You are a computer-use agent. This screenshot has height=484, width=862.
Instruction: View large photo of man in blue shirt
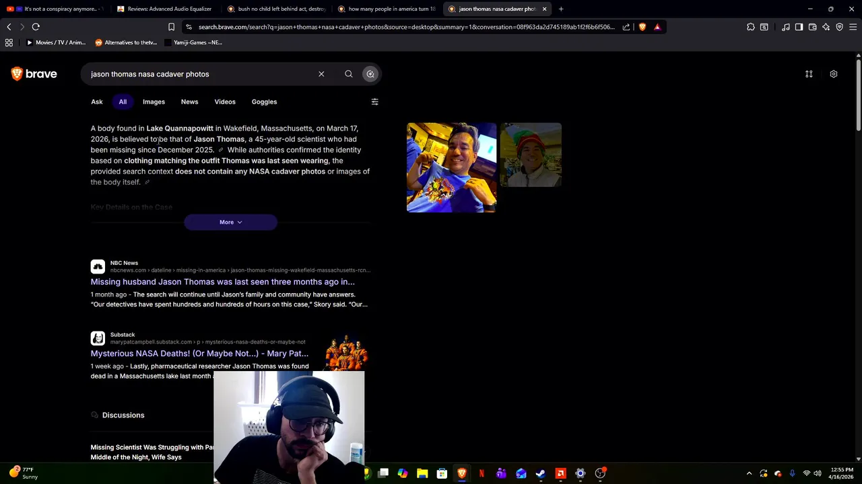tap(451, 167)
